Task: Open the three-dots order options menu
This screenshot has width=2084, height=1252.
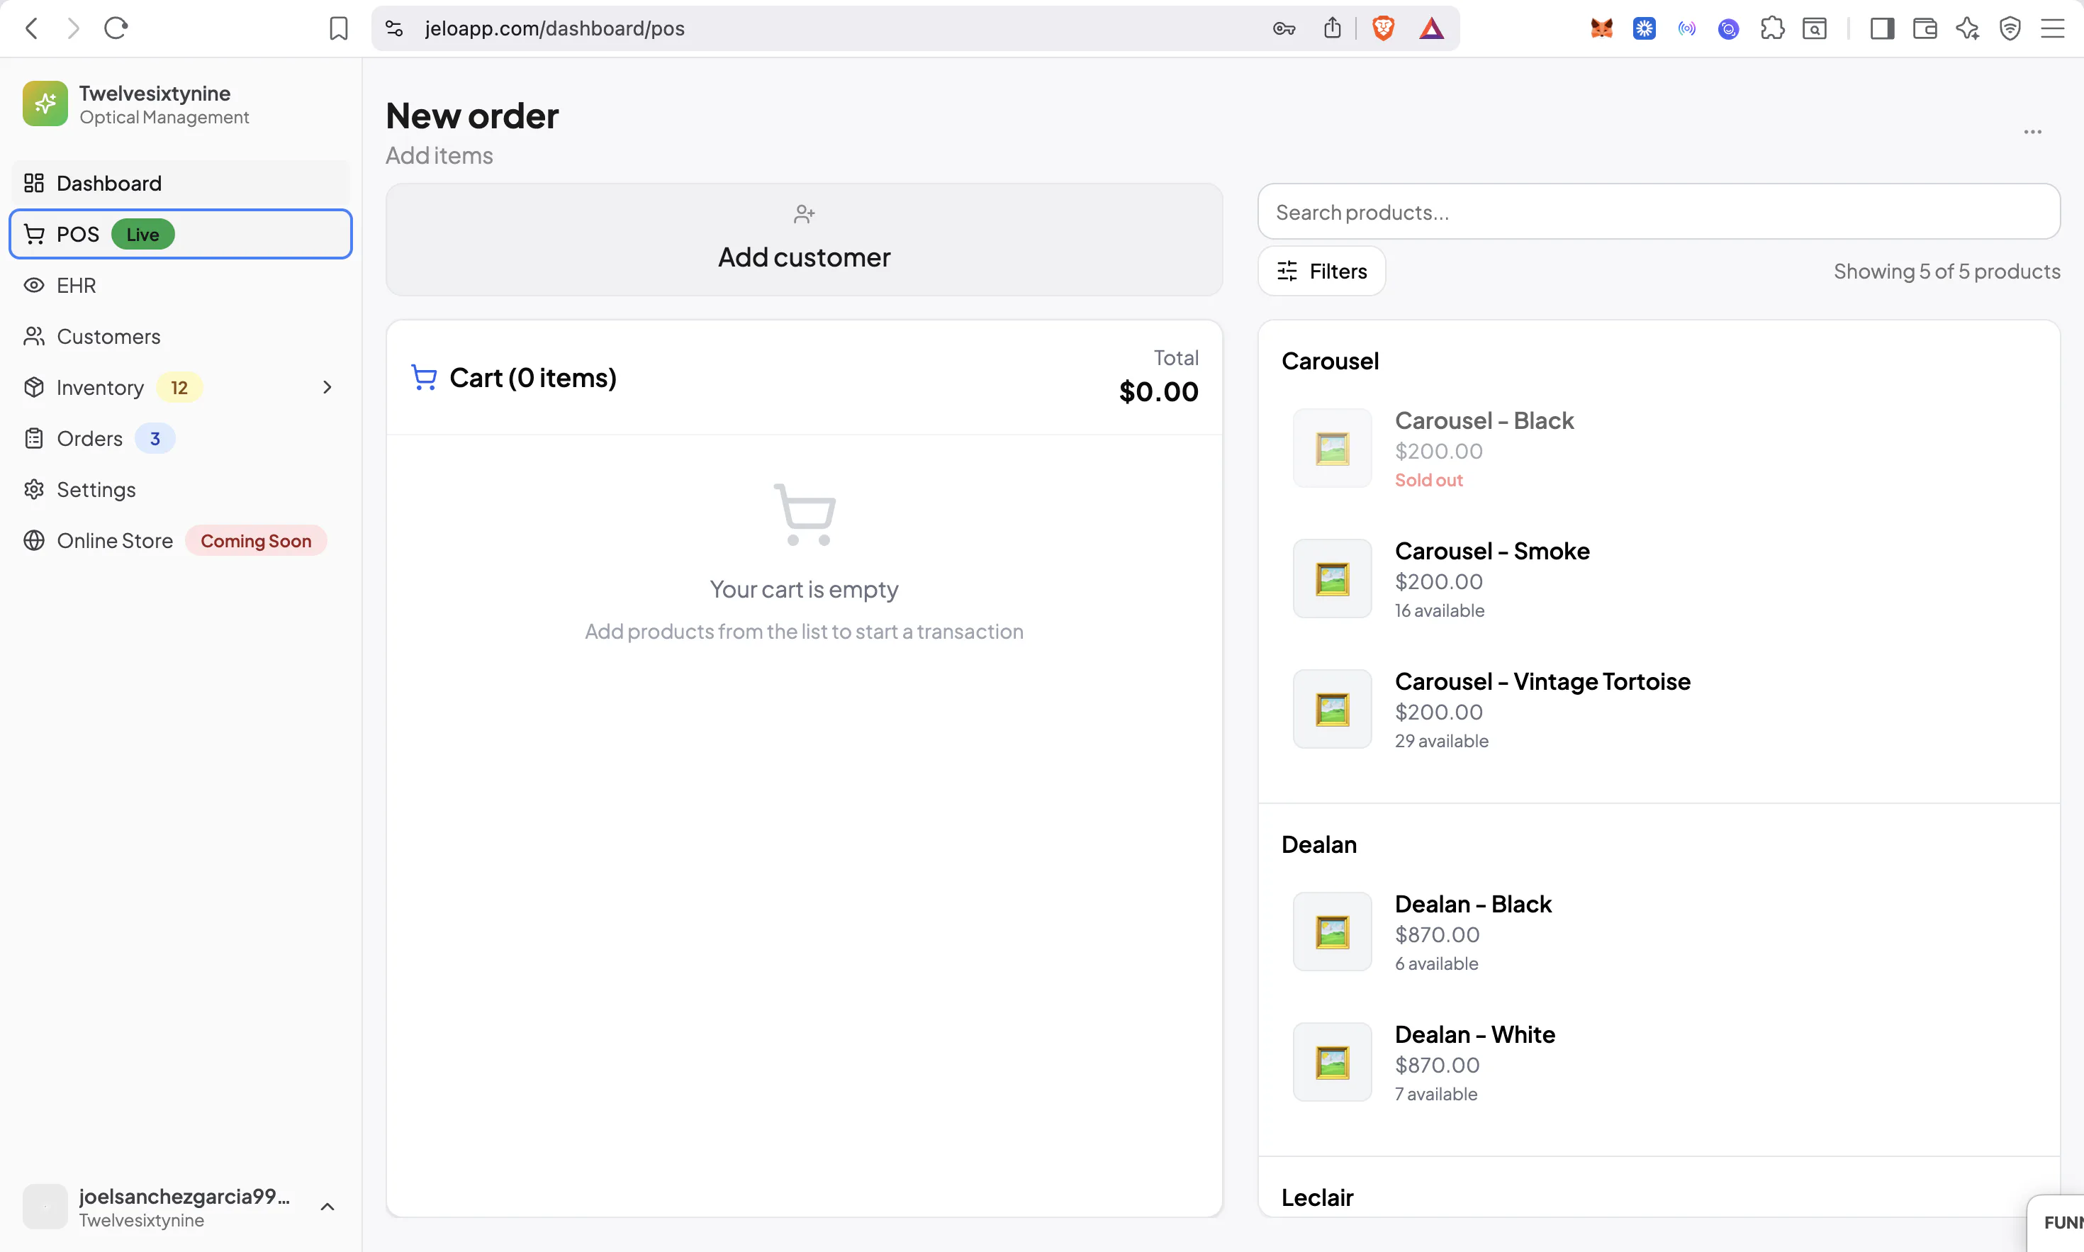Action: pyautogui.click(x=2032, y=132)
